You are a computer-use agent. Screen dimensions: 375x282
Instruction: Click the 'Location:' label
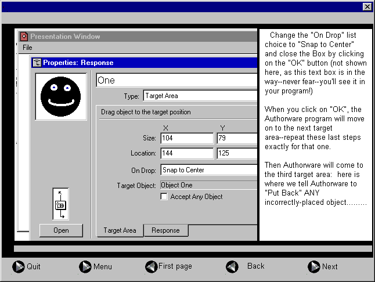pyautogui.click(x=143, y=153)
